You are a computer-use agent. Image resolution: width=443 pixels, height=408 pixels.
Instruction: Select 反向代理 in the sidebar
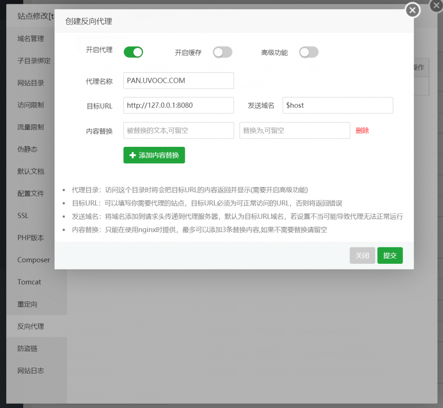(x=29, y=326)
